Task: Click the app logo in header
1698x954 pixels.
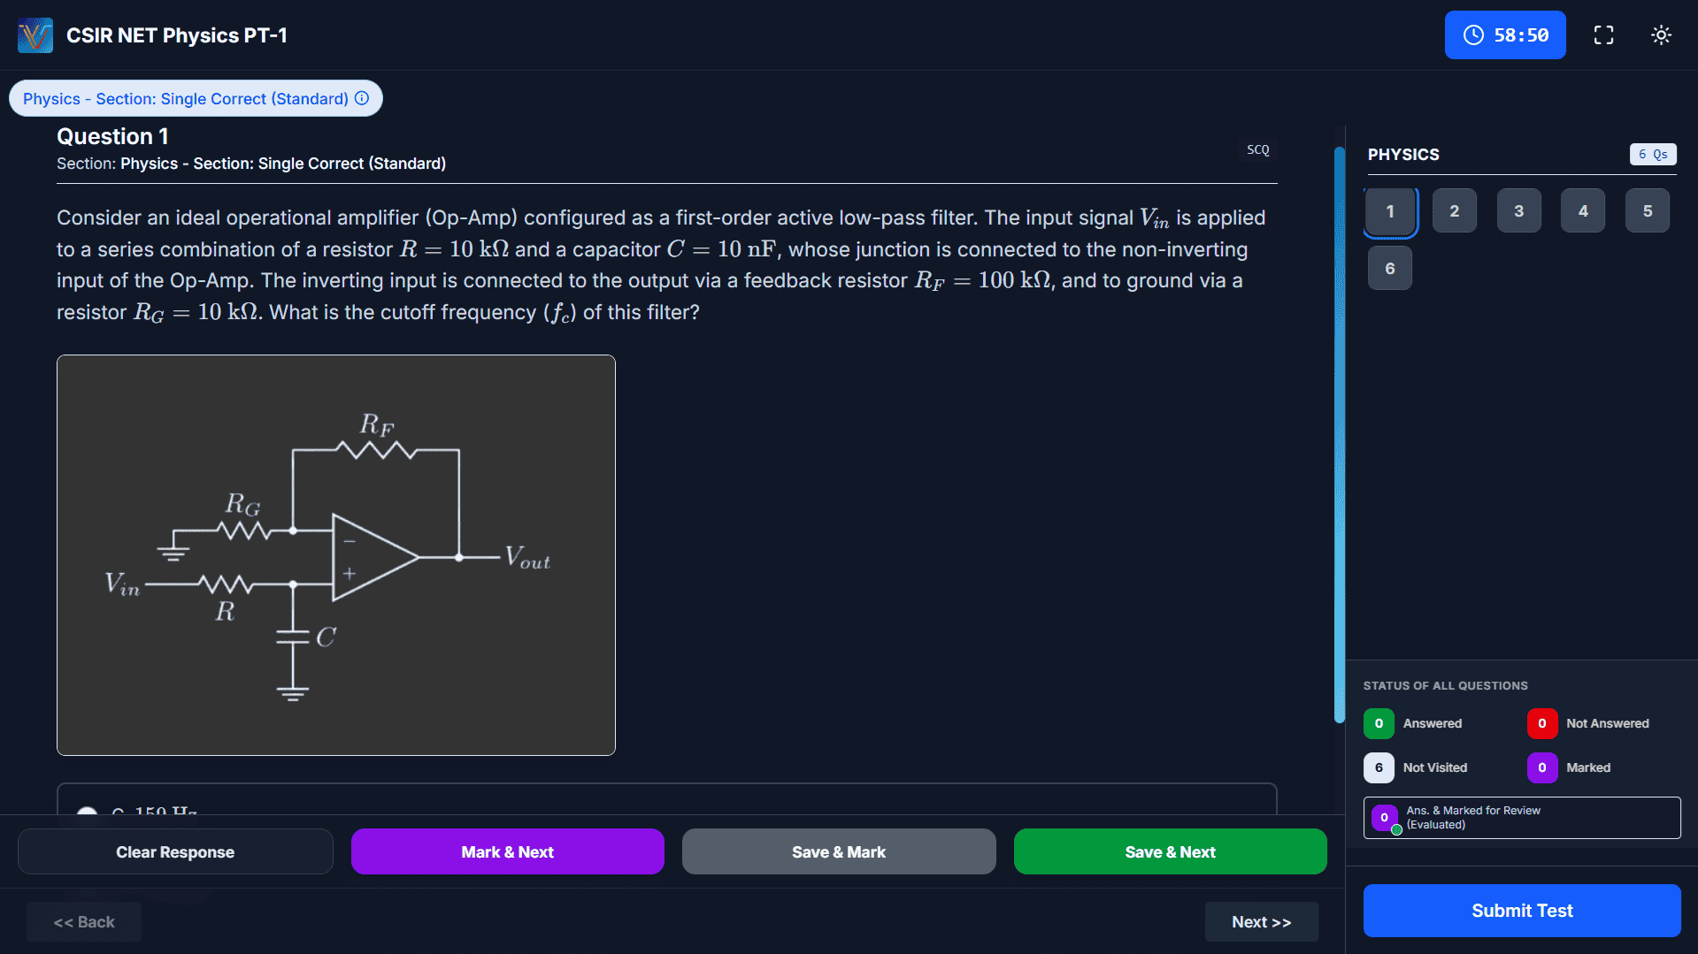Action: click(35, 35)
